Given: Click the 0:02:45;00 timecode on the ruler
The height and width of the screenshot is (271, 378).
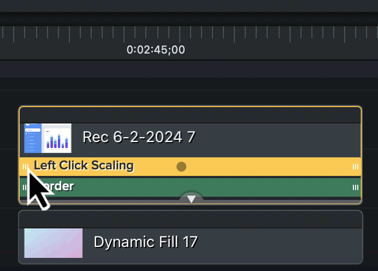Looking at the screenshot, I should (x=156, y=50).
